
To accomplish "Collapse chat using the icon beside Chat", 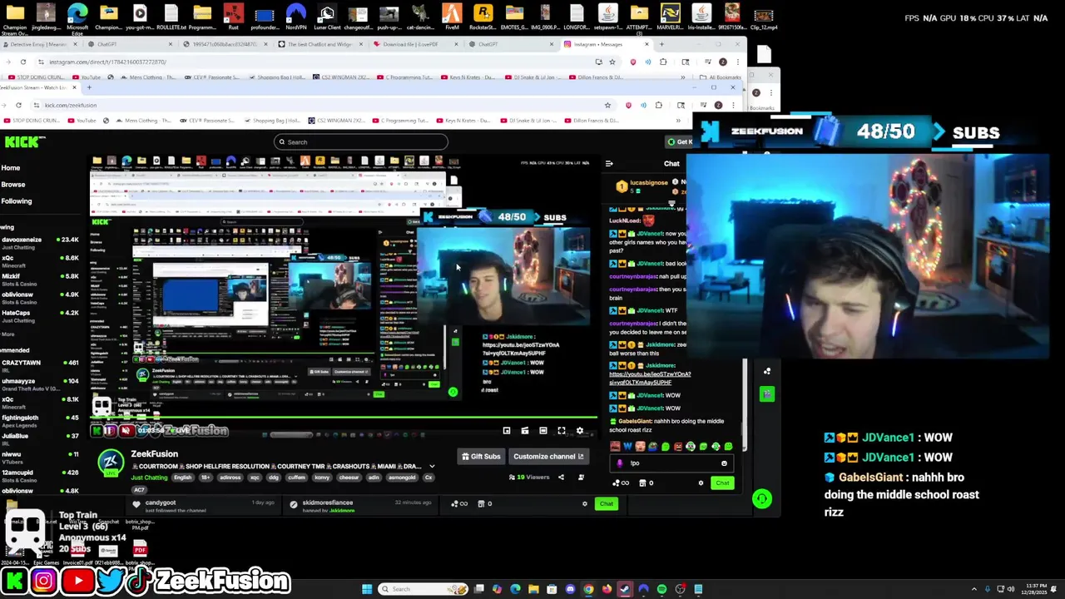I will point(609,164).
